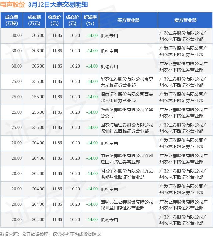Click the 卖方营业部 column header
The height and width of the screenshot is (237, 213).
click(x=185, y=20)
